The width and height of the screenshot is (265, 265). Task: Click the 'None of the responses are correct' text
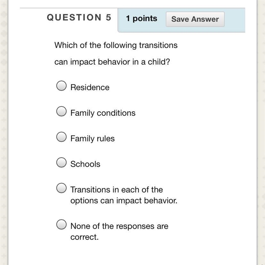tap(119, 231)
